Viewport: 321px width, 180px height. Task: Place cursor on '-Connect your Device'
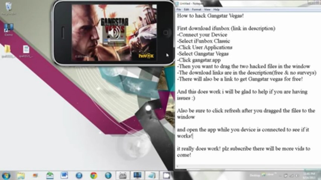tap(202, 34)
